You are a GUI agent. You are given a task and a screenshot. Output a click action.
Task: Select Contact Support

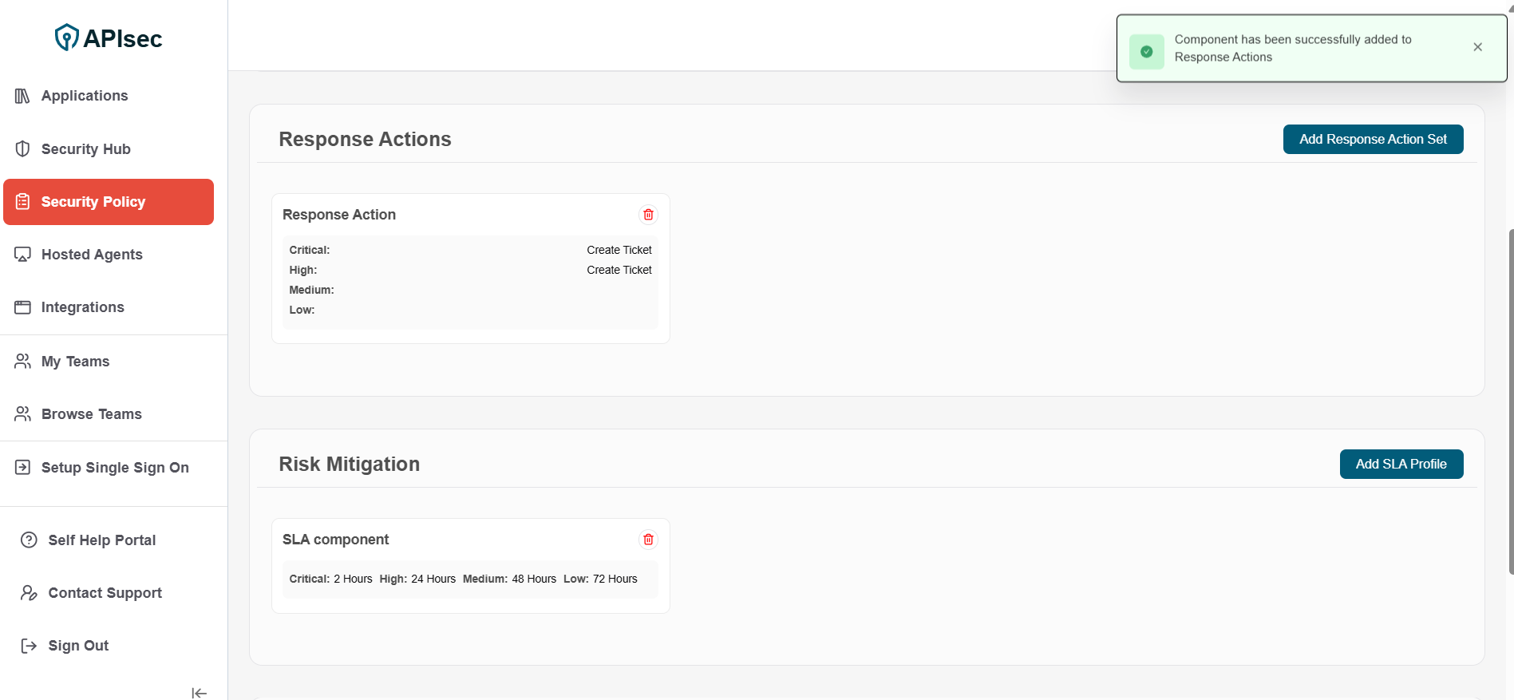105,593
